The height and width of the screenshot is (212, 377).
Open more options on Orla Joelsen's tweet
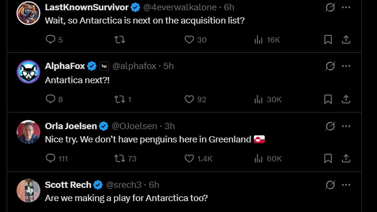point(346,126)
